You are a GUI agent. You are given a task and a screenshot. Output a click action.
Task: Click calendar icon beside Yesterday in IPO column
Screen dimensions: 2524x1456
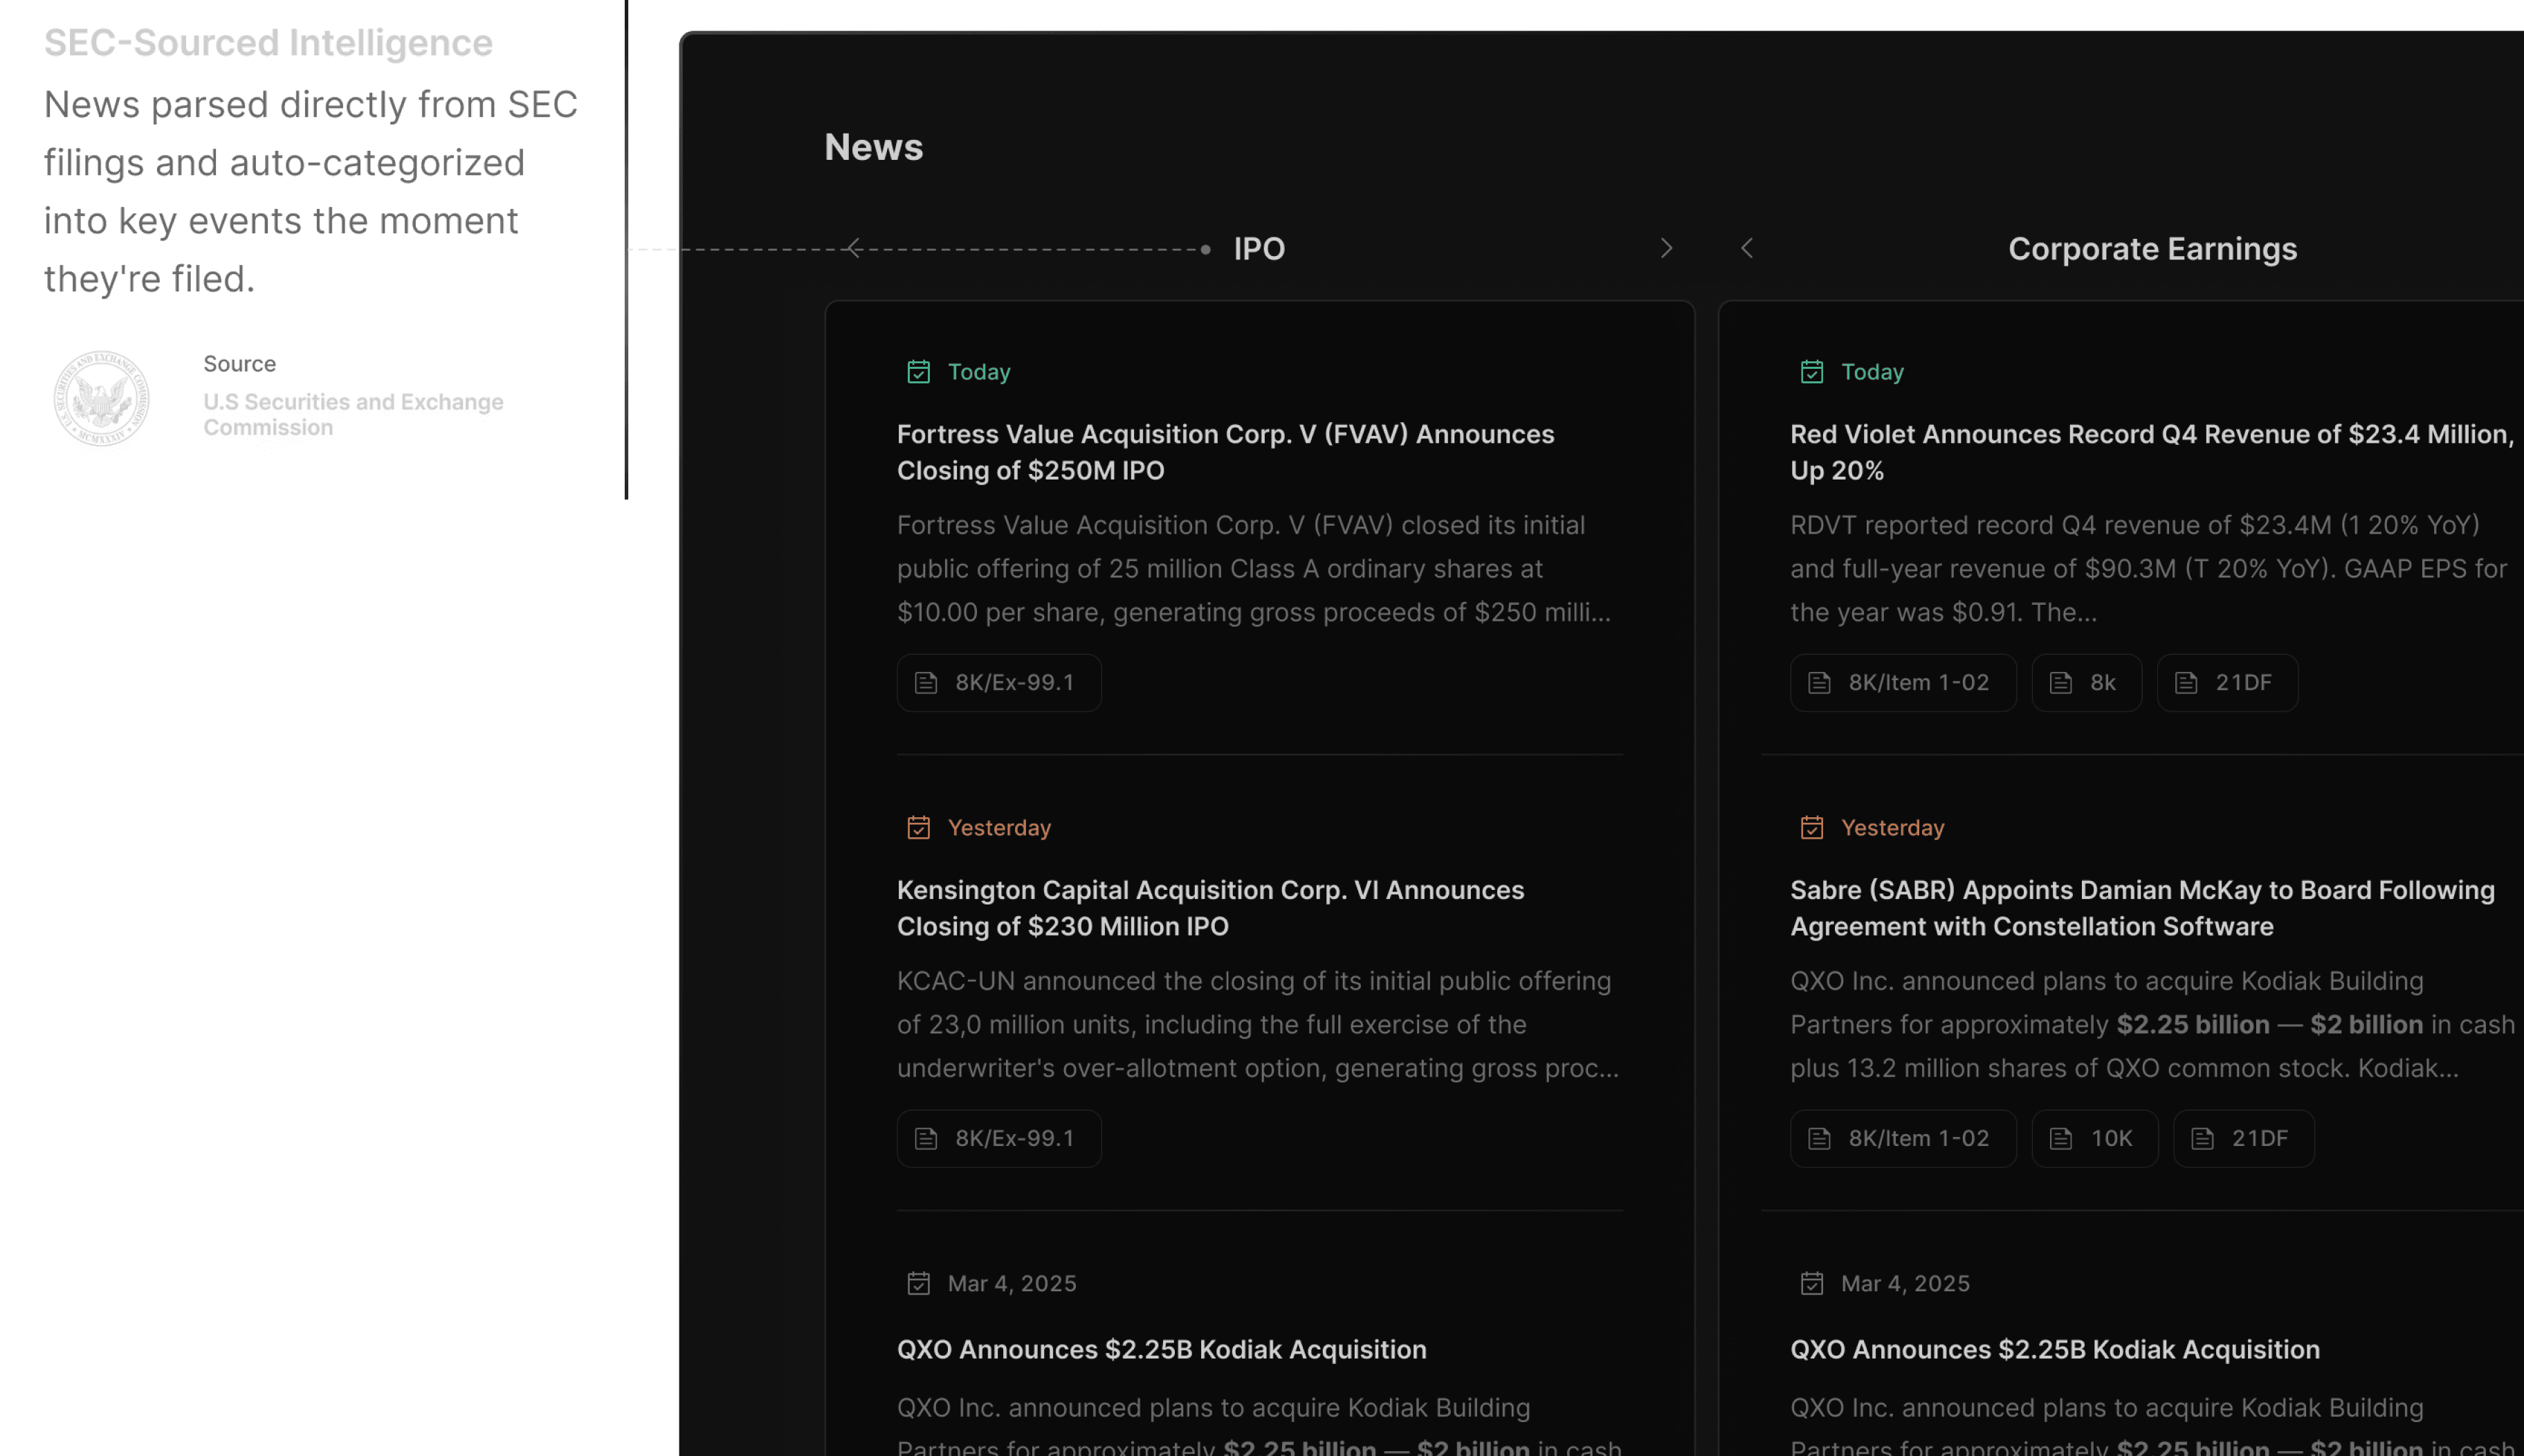point(917,828)
